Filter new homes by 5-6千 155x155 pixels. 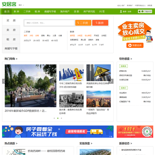(x=87, y=45)
